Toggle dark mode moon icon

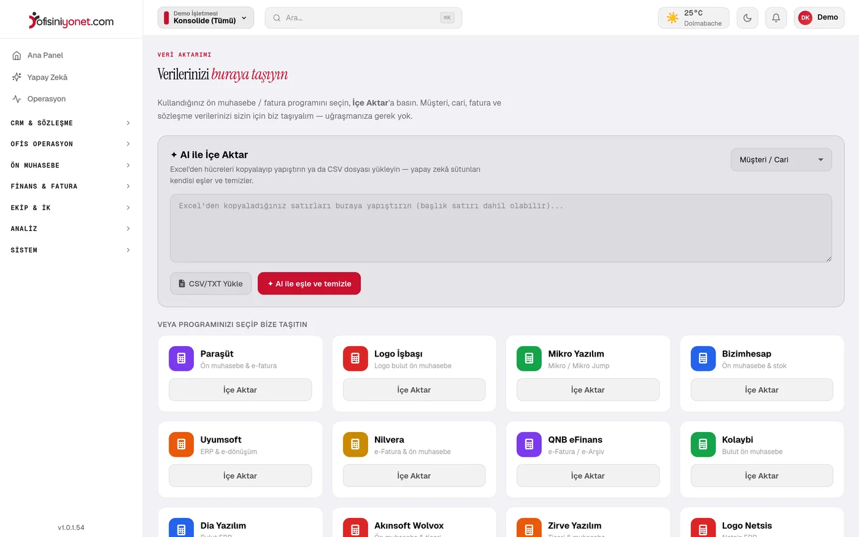747,18
